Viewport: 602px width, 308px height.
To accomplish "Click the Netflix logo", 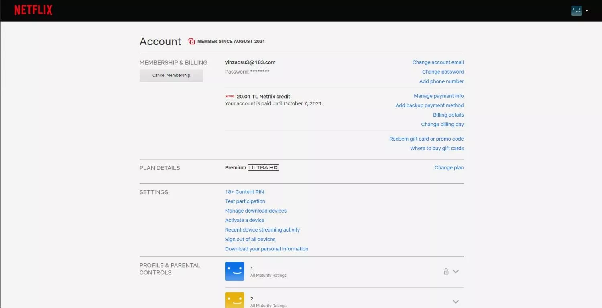I will click(x=33, y=10).
